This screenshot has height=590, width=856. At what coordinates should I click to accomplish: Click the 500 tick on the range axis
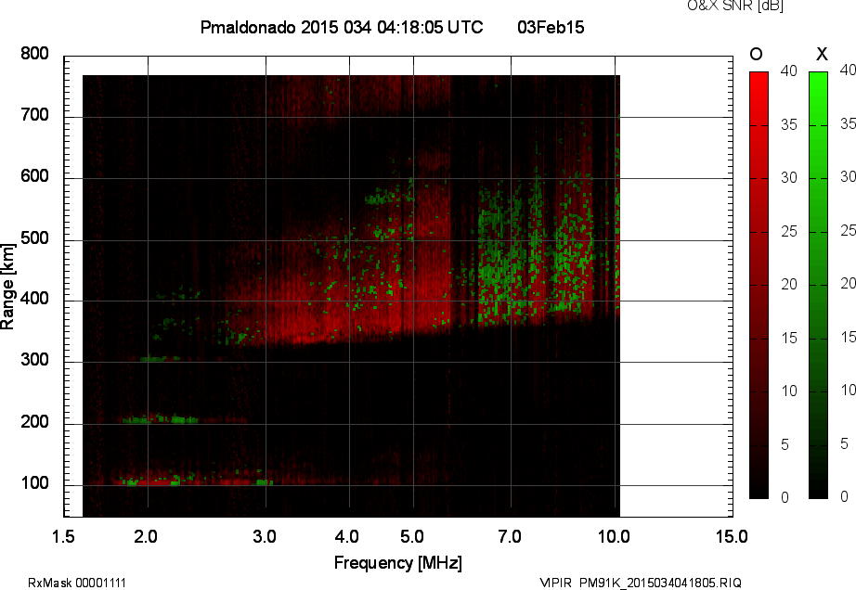click(x=34, y=238)
